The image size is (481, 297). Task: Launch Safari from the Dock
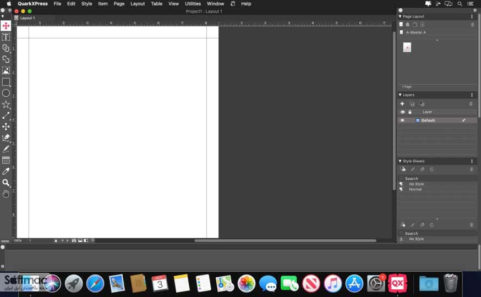coord(95,283)
